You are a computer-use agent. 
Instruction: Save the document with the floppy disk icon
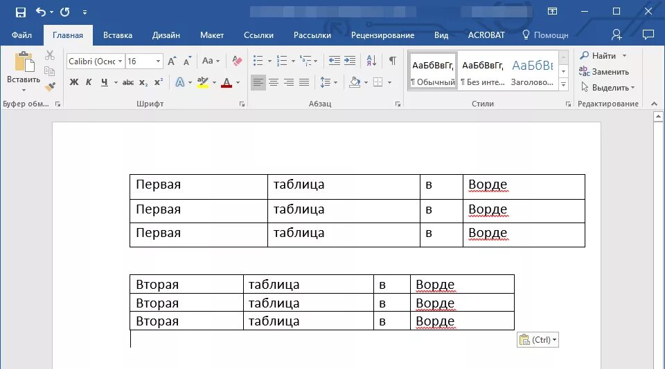20,12
